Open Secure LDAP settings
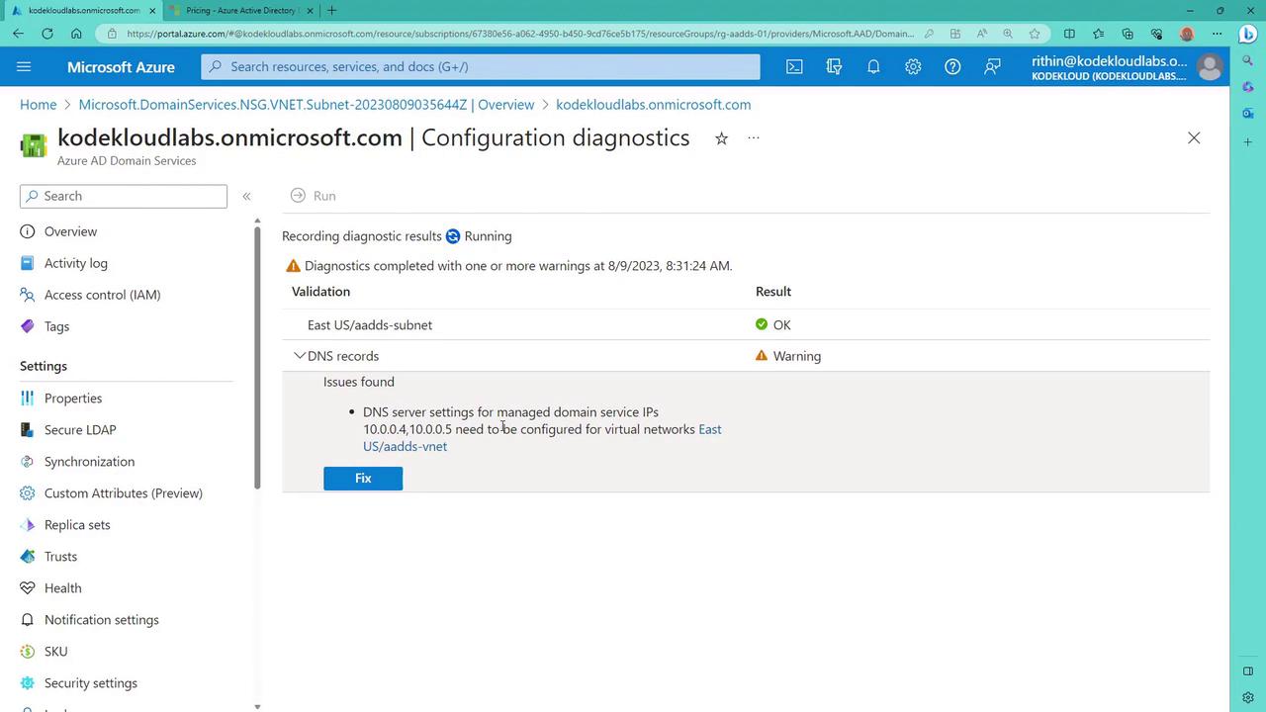The image size is (1266, 712). click(79, 429)
